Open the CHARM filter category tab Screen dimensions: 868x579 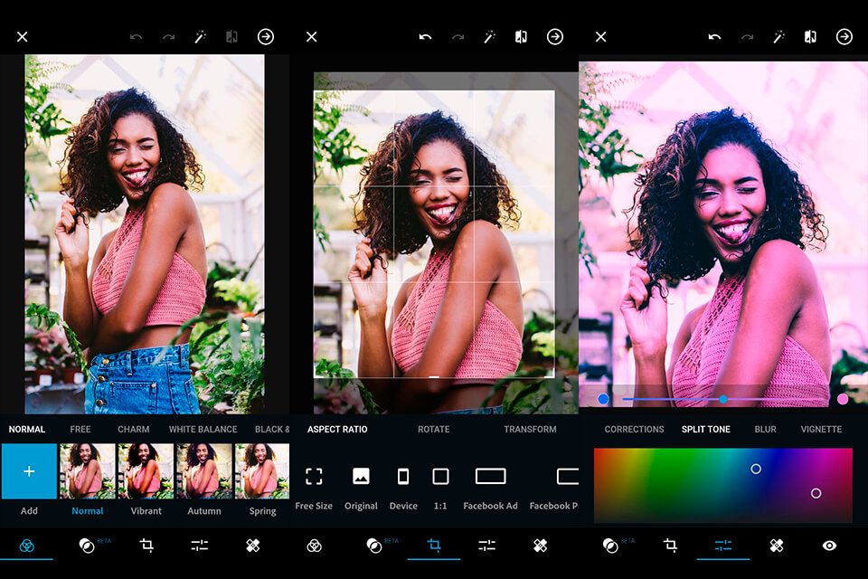(x=134, y=430)
